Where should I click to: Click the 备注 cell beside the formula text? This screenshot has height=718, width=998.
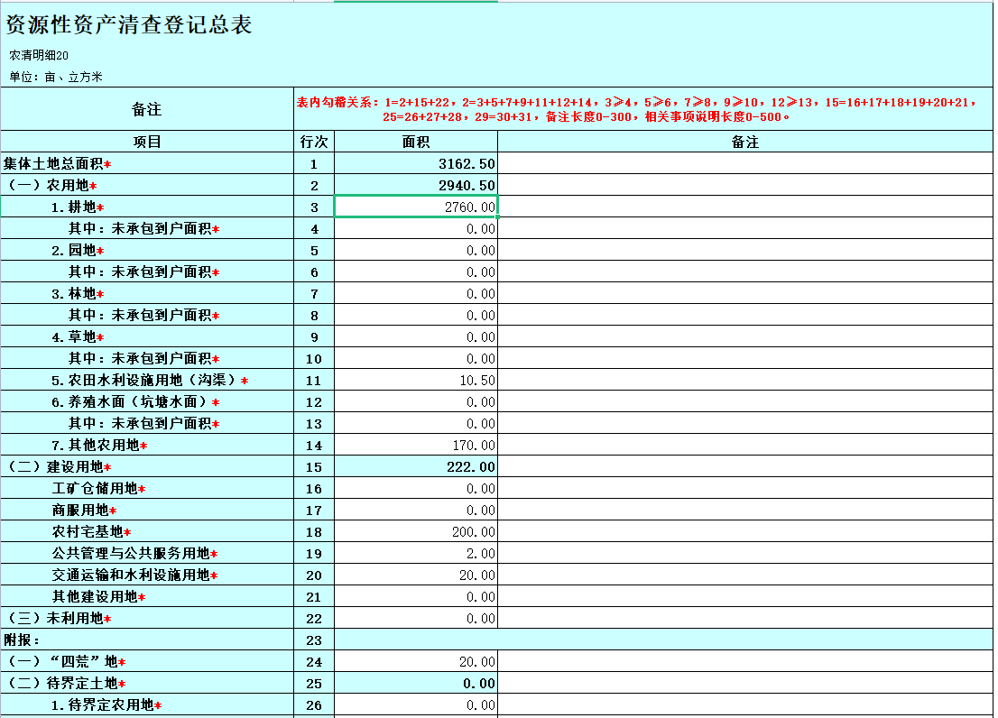[x=146, y=109]
